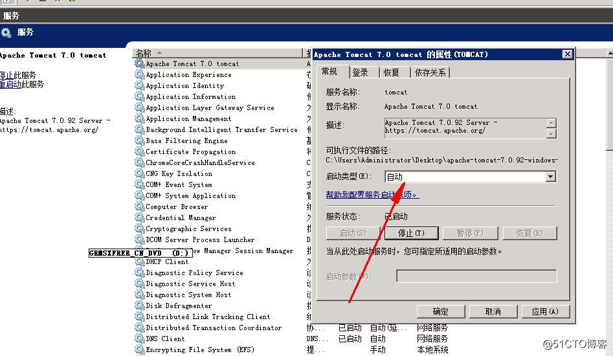Click gear icon beside Credential Manager
The image size is (613, 356).
(x=140, y=217)
